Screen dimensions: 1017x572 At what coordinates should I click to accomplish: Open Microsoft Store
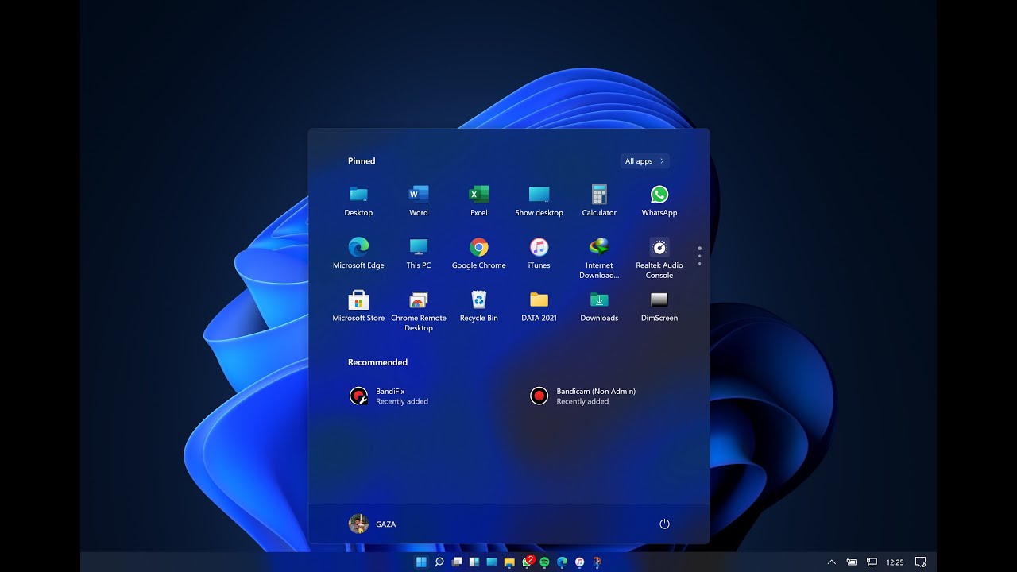[x=358, y=306]
